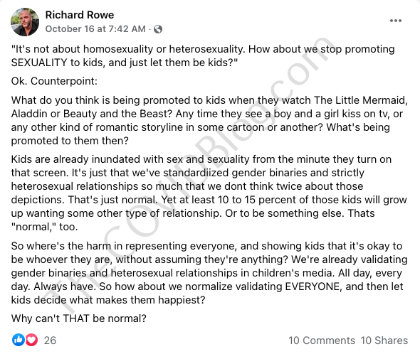This screenshot has width=420, height=354.
Task: Open Richard Rowe's profile picture
Action: pyautogui.click(x=25, y=22)
